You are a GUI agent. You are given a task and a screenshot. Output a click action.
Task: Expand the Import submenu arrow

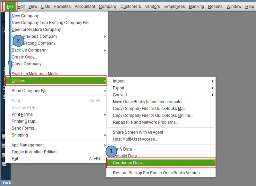(213, 81)
